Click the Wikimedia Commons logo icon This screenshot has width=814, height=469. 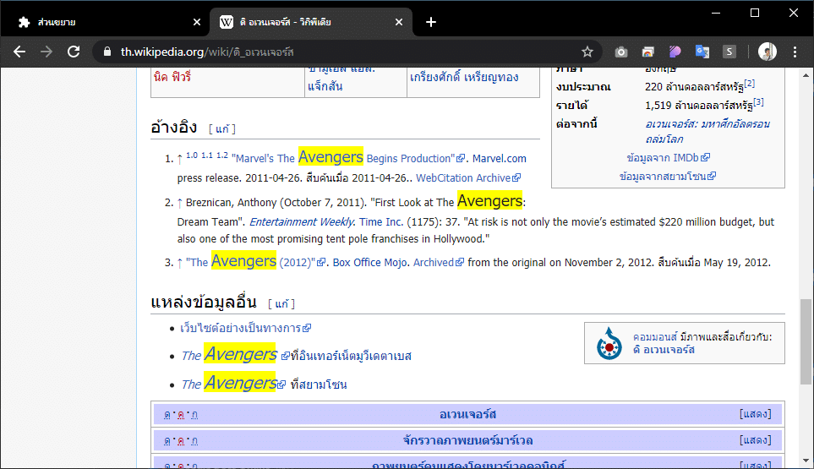tap(609, 343)
